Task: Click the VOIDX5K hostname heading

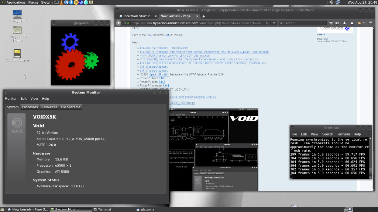Action: [45, 117]
